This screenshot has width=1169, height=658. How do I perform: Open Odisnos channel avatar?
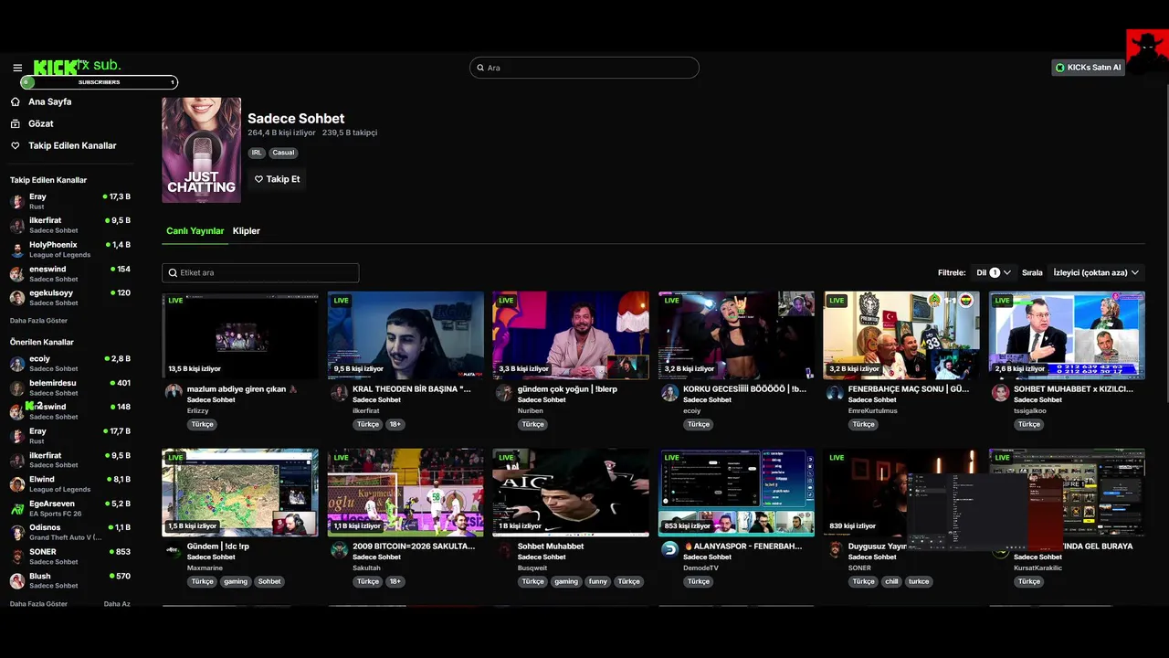(17, 532)
